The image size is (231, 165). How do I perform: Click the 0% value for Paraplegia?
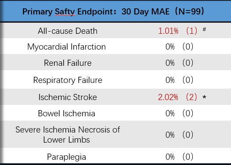170,157
